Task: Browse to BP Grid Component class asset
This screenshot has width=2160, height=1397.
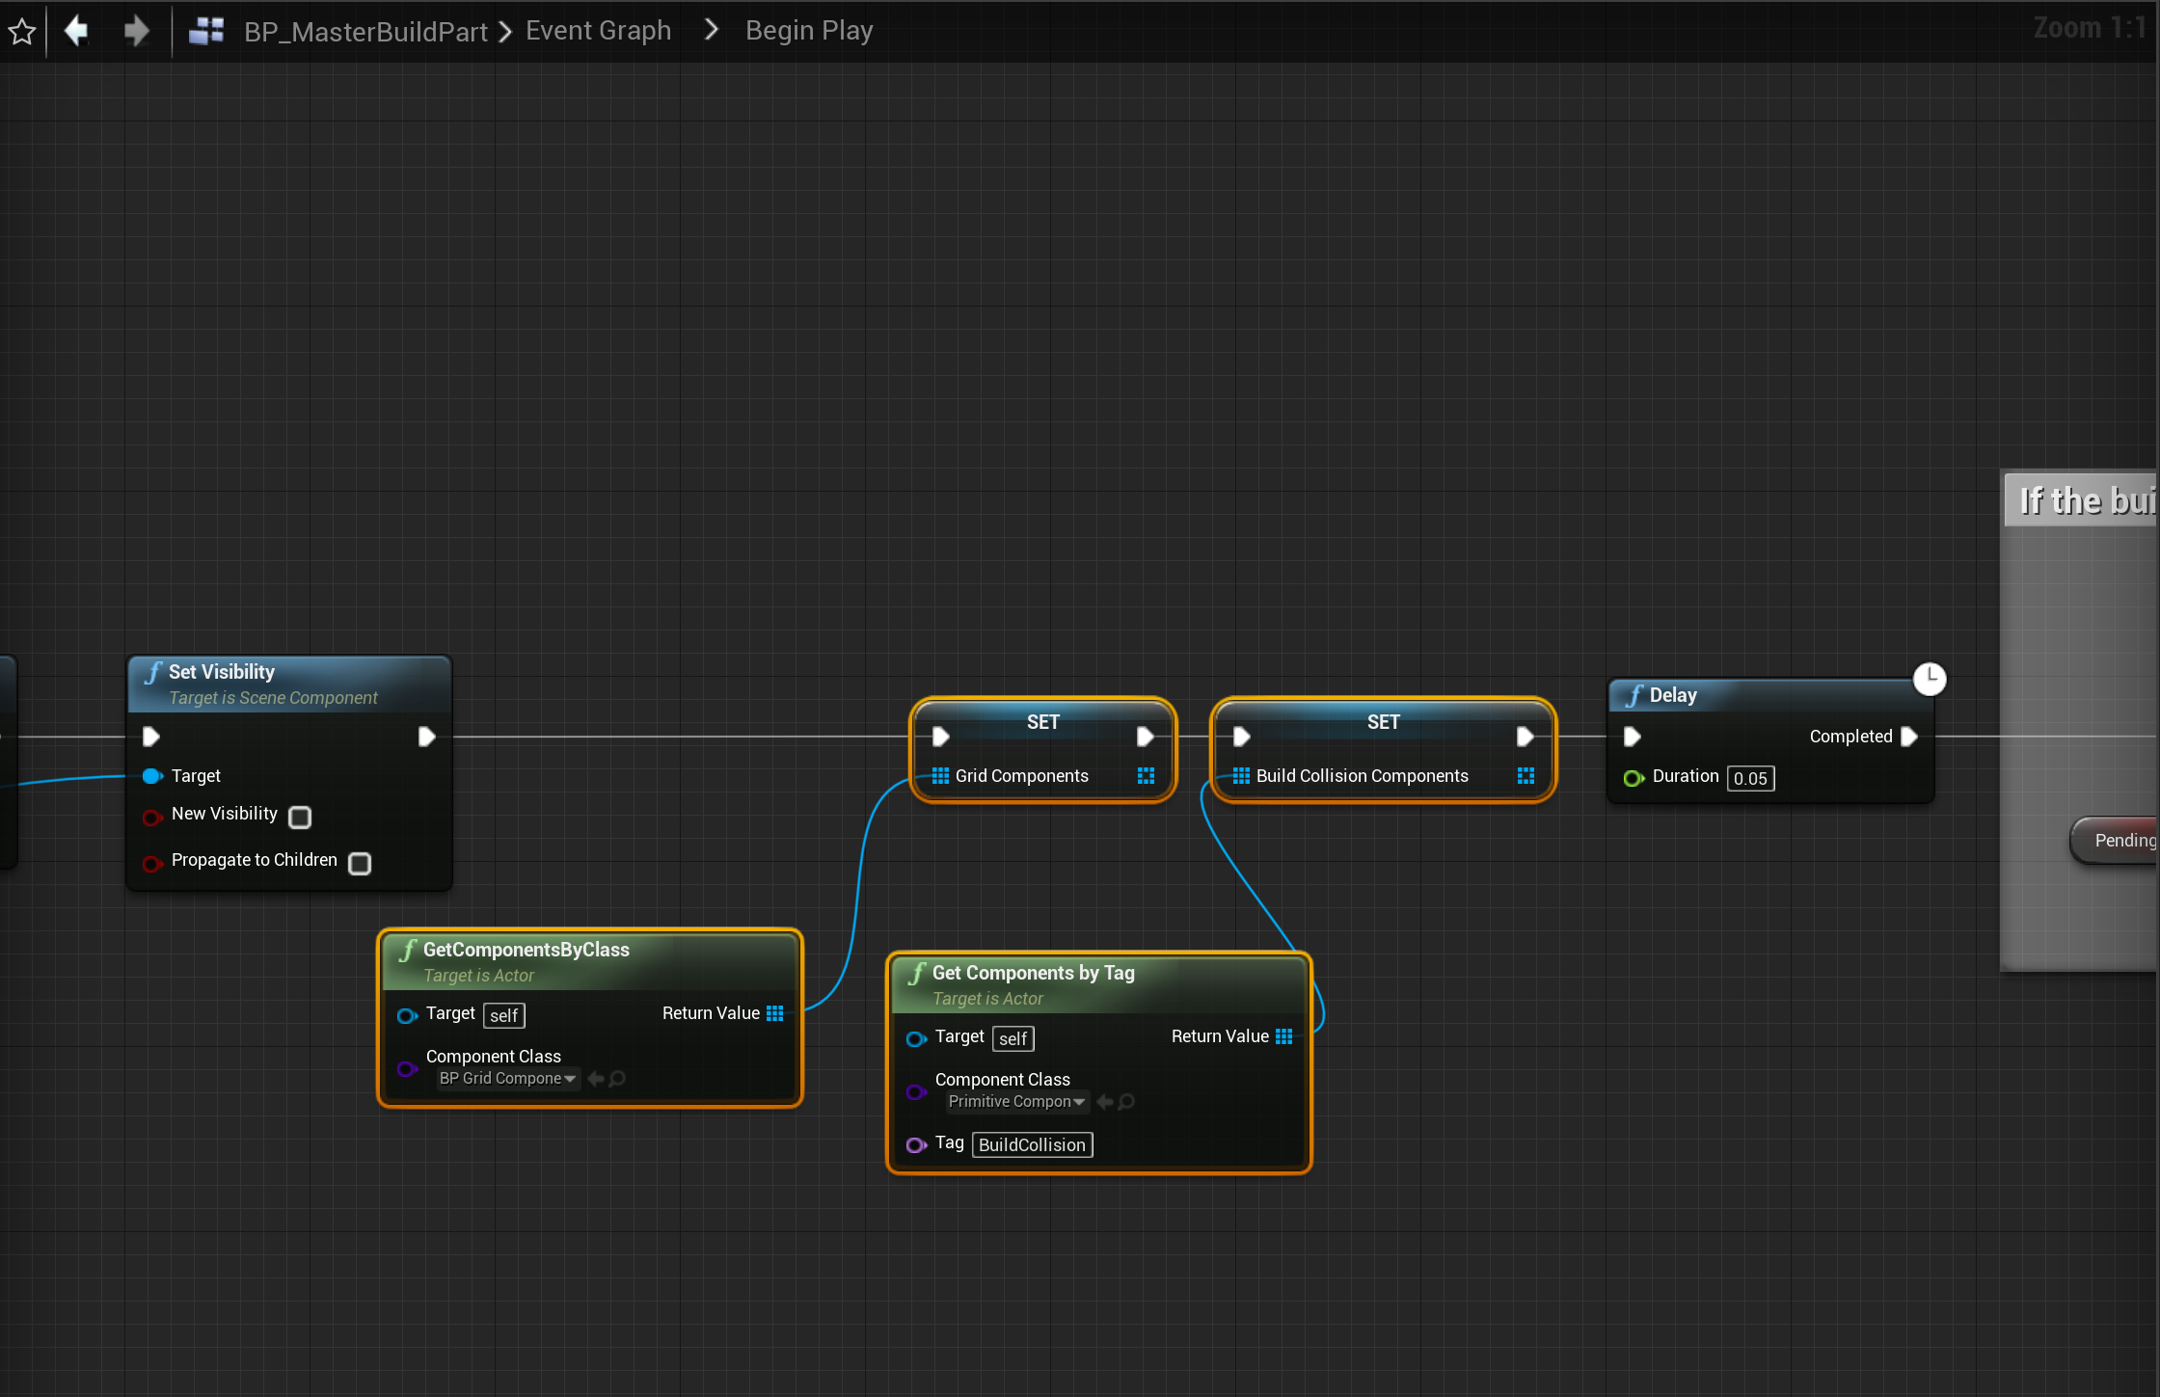Action: click(x=618, y=1079)
